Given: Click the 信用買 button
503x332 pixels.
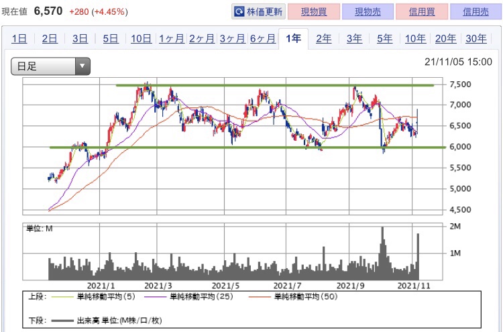Looking at the screenshot, I should click(422, 12).
